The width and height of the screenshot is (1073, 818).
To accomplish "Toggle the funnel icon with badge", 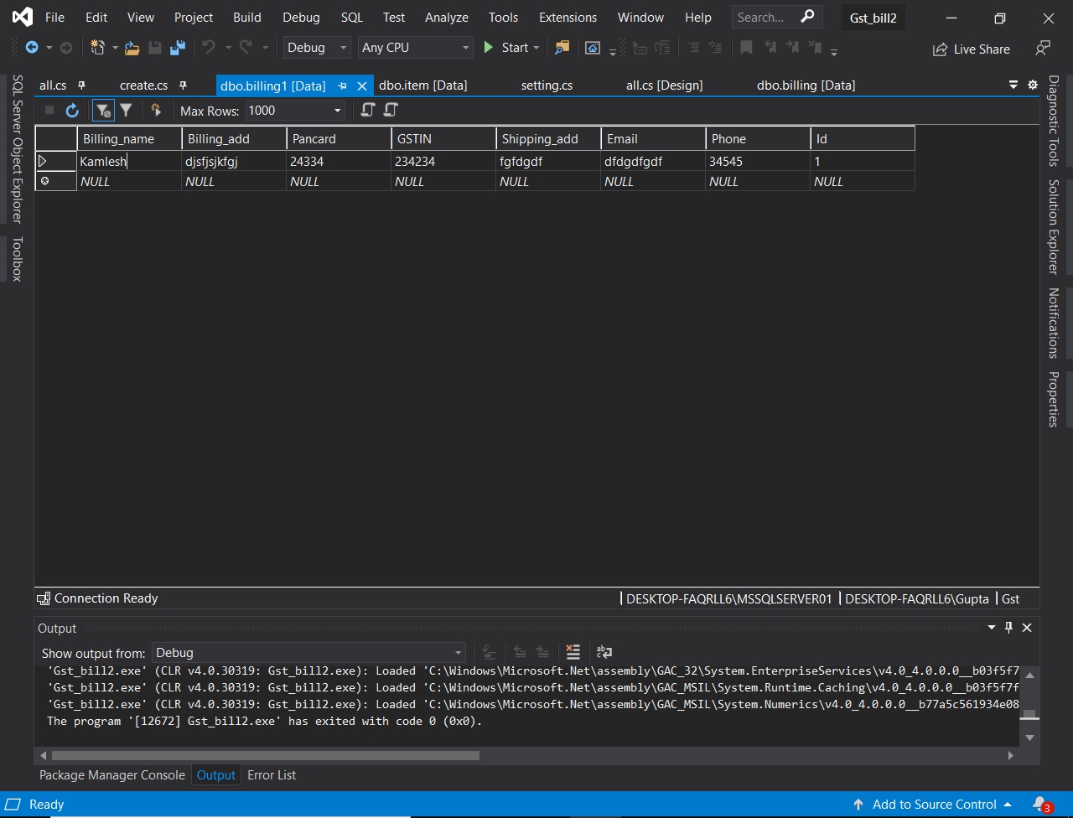I will click(x=102, y=110).
